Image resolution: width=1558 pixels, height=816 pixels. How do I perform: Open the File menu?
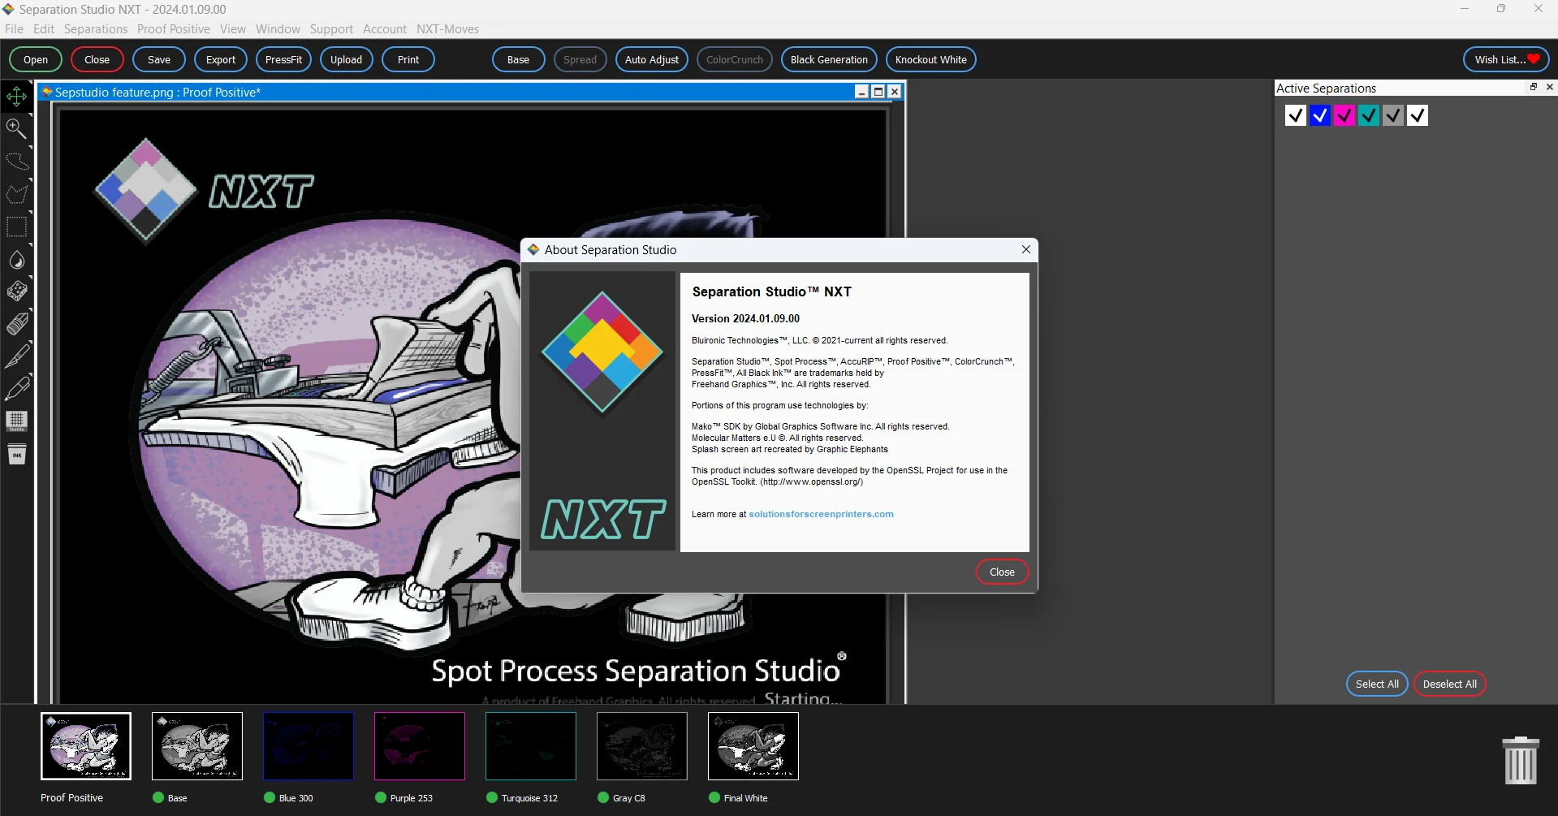14,28
